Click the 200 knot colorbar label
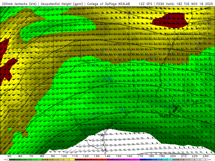Screen dimensions: 215x161 pyautogui.click(x=173, y=156)
